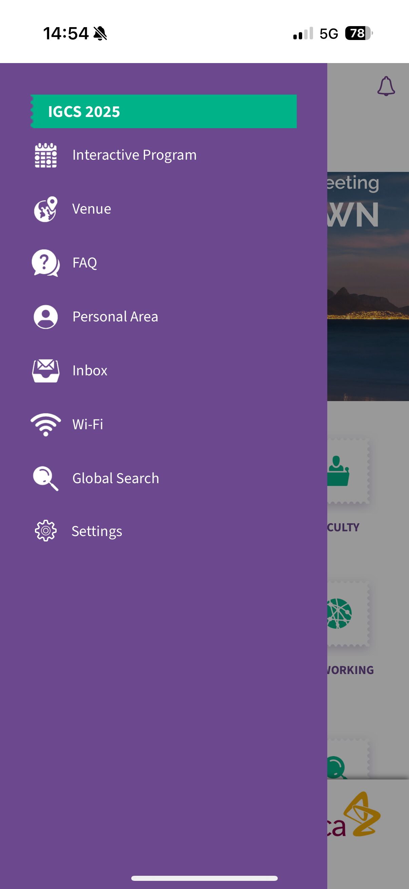Tap the envelope tray Inbox icon
409x889 pixels.
coord(45,371)
